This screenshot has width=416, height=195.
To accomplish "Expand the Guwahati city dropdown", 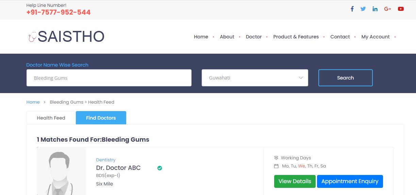I will pyautogui.click(x=255, y=78).
